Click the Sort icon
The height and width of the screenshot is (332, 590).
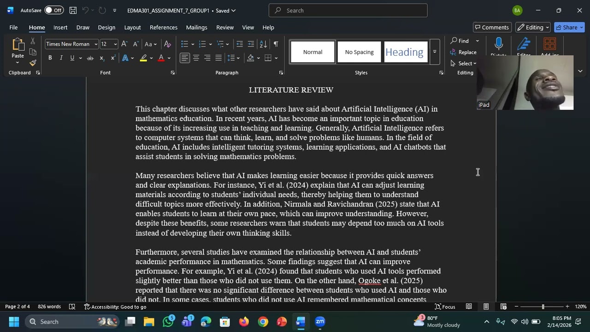point(263,44)
